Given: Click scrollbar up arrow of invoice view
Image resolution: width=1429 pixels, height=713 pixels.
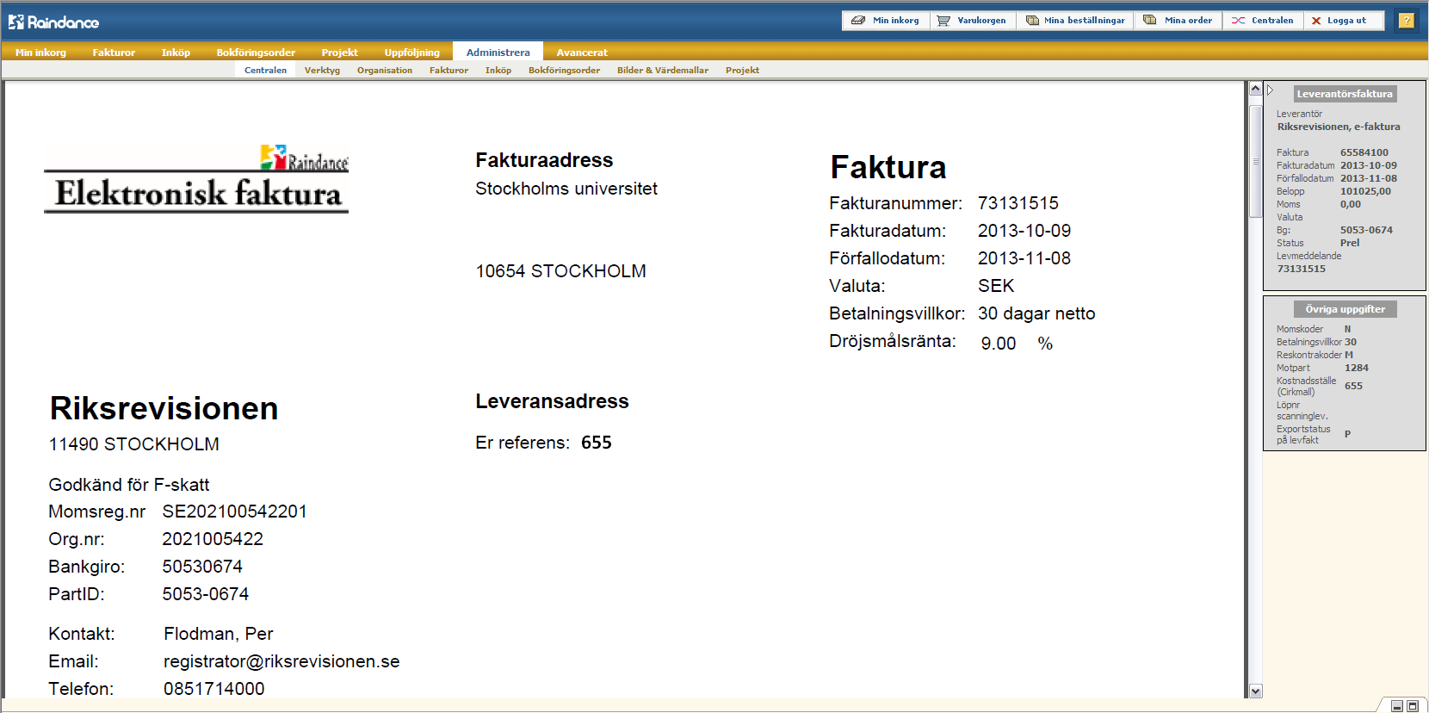Looking at the screenshot, I should (1255, 89).
